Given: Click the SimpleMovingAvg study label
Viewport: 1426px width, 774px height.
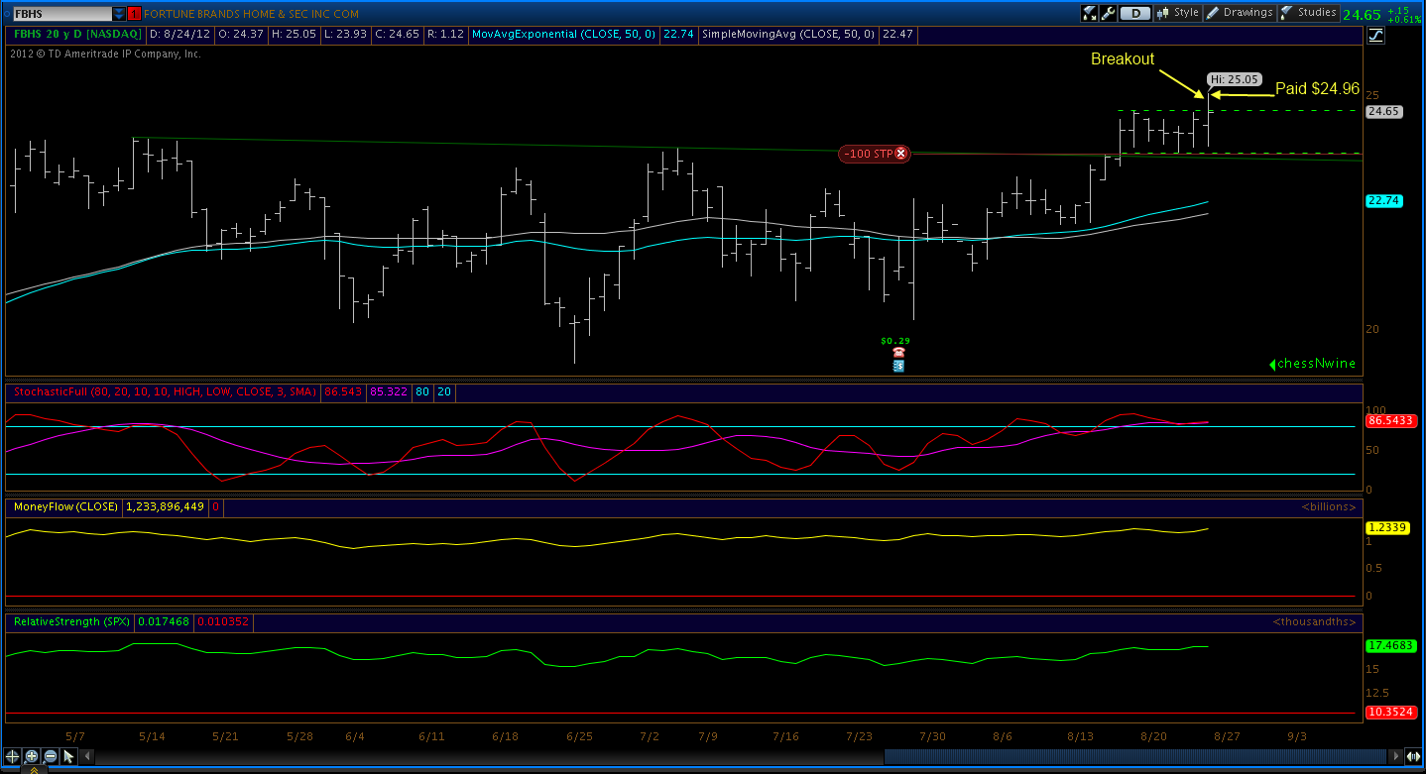Looking at the screenshot, I should point(789,34).
